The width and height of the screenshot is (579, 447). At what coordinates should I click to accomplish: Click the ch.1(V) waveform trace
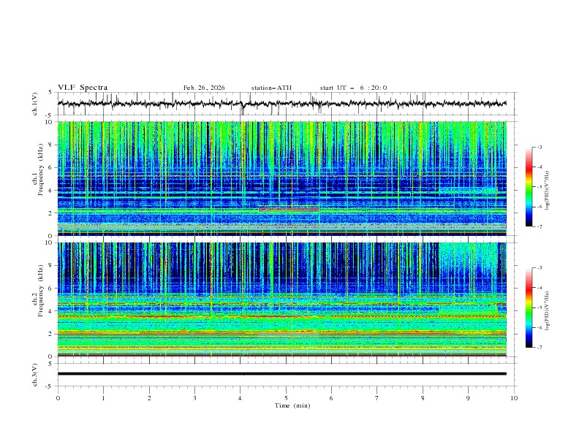281,104
